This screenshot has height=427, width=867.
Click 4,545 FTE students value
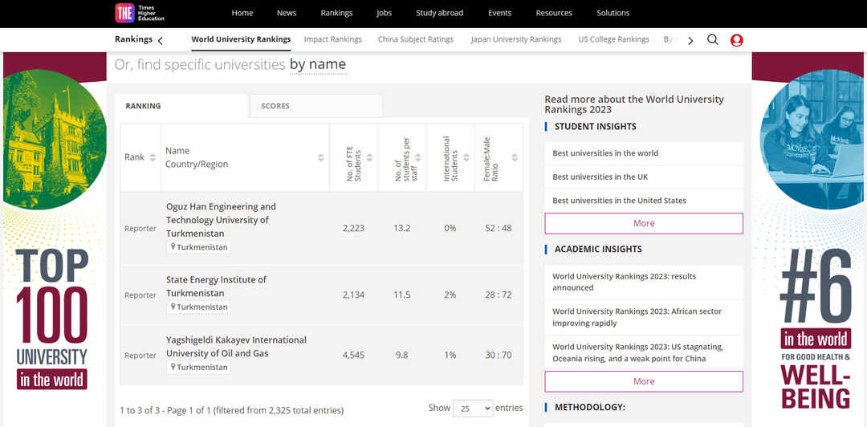[x=353, y=355]
